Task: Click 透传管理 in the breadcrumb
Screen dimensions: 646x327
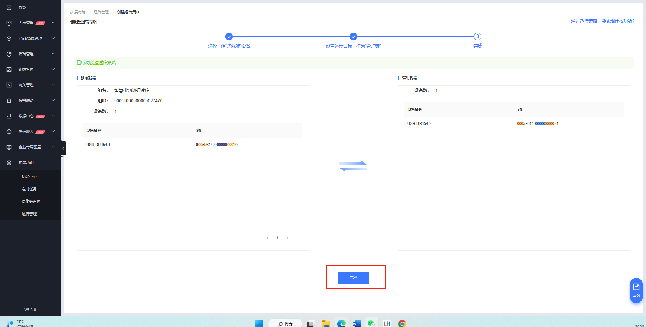Action: 101,12
